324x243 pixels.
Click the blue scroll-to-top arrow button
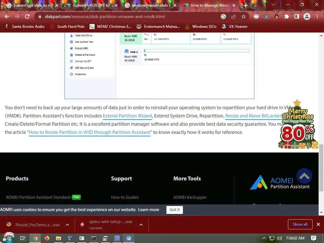(304, 176)
